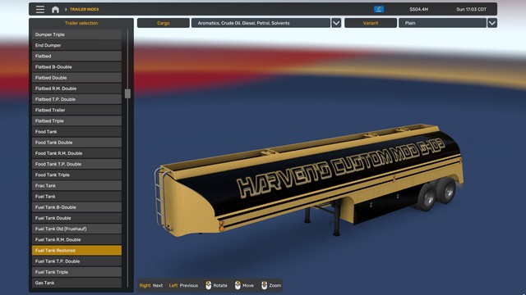Open the hamburger menu icon

pyautogui.click(x=40, y=9)
